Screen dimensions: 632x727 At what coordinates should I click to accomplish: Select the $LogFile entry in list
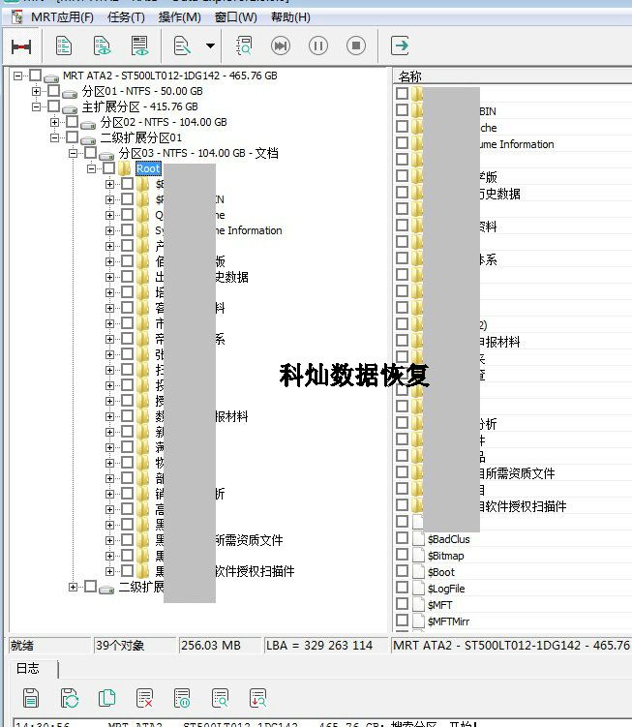[x=446, y=589]
